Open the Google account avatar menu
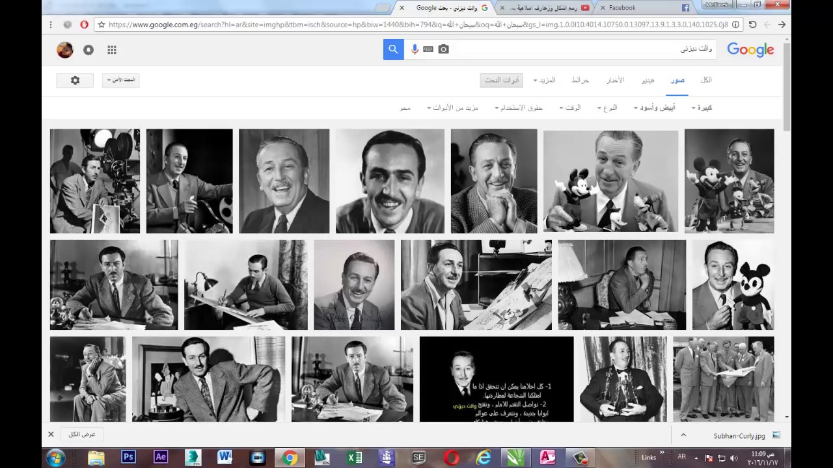The width and height of the screenshot is (833, 468). 65,50
